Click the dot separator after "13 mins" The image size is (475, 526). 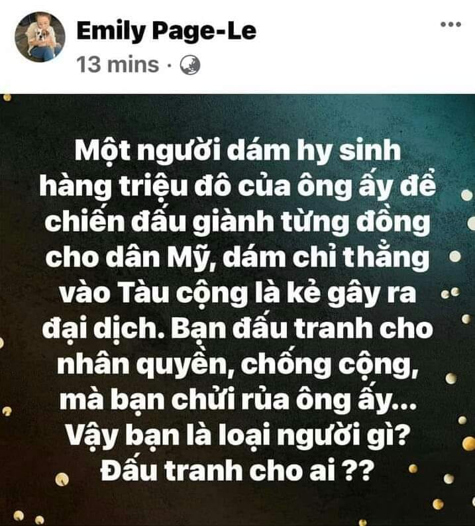coord(170,65)
